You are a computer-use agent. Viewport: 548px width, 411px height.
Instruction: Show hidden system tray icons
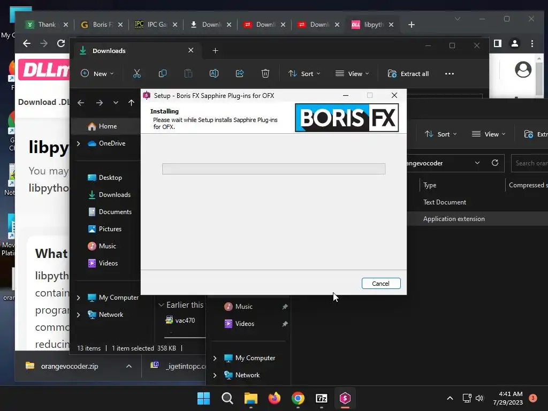(x=450, y=398)
